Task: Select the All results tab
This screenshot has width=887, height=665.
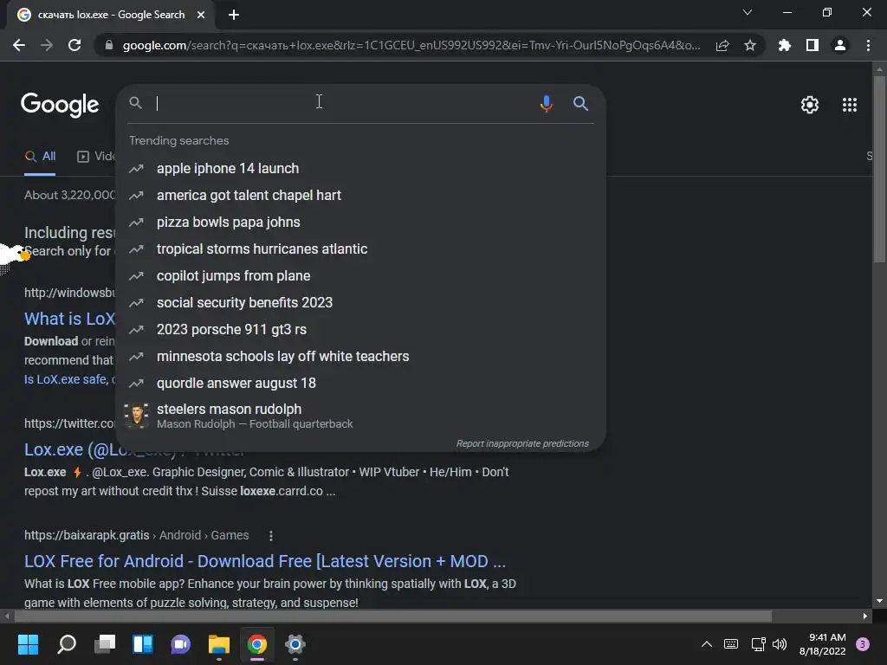Action: (40, 157)
